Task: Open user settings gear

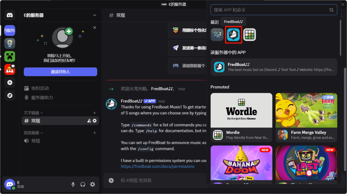Action: pos(93,184)
